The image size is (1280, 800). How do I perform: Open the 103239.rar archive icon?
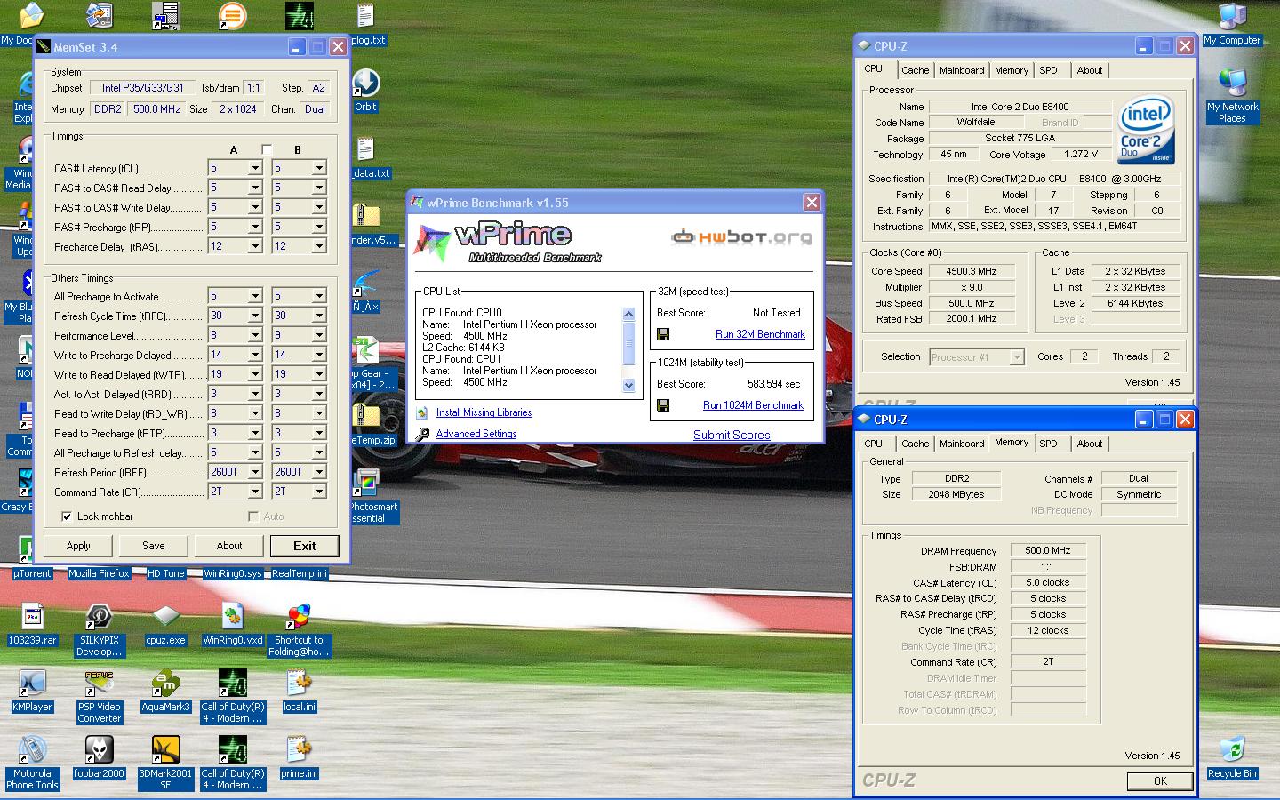coord(32,616)
